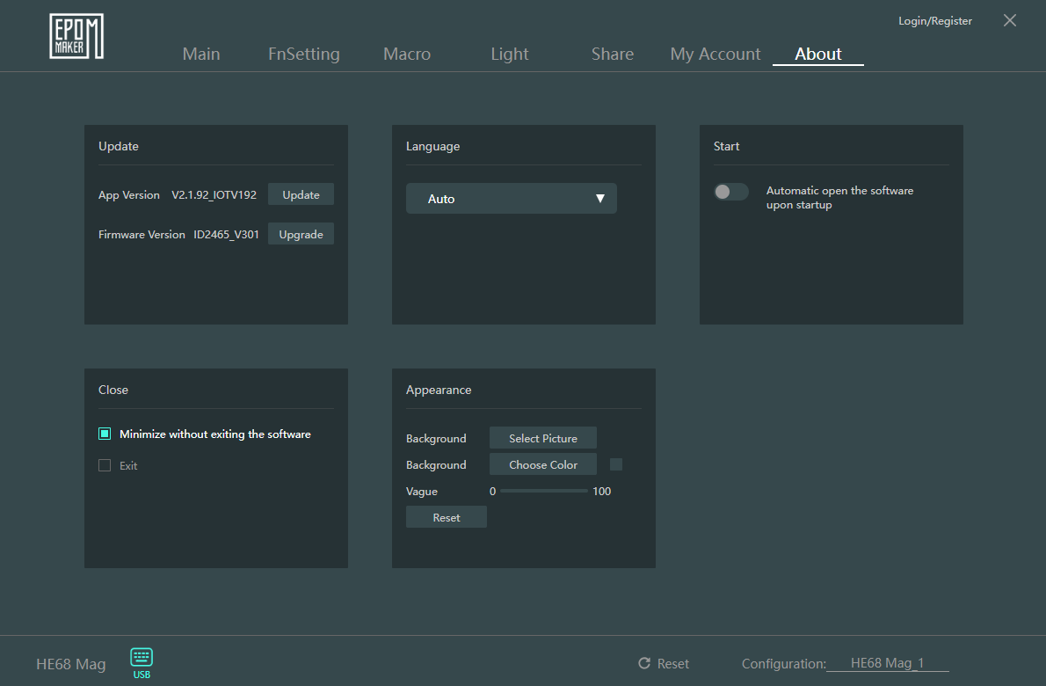This screenshot has height=686, width=1046.
Task: Click the Reset label in bottom bar
Action: click(x=672, y=663)
